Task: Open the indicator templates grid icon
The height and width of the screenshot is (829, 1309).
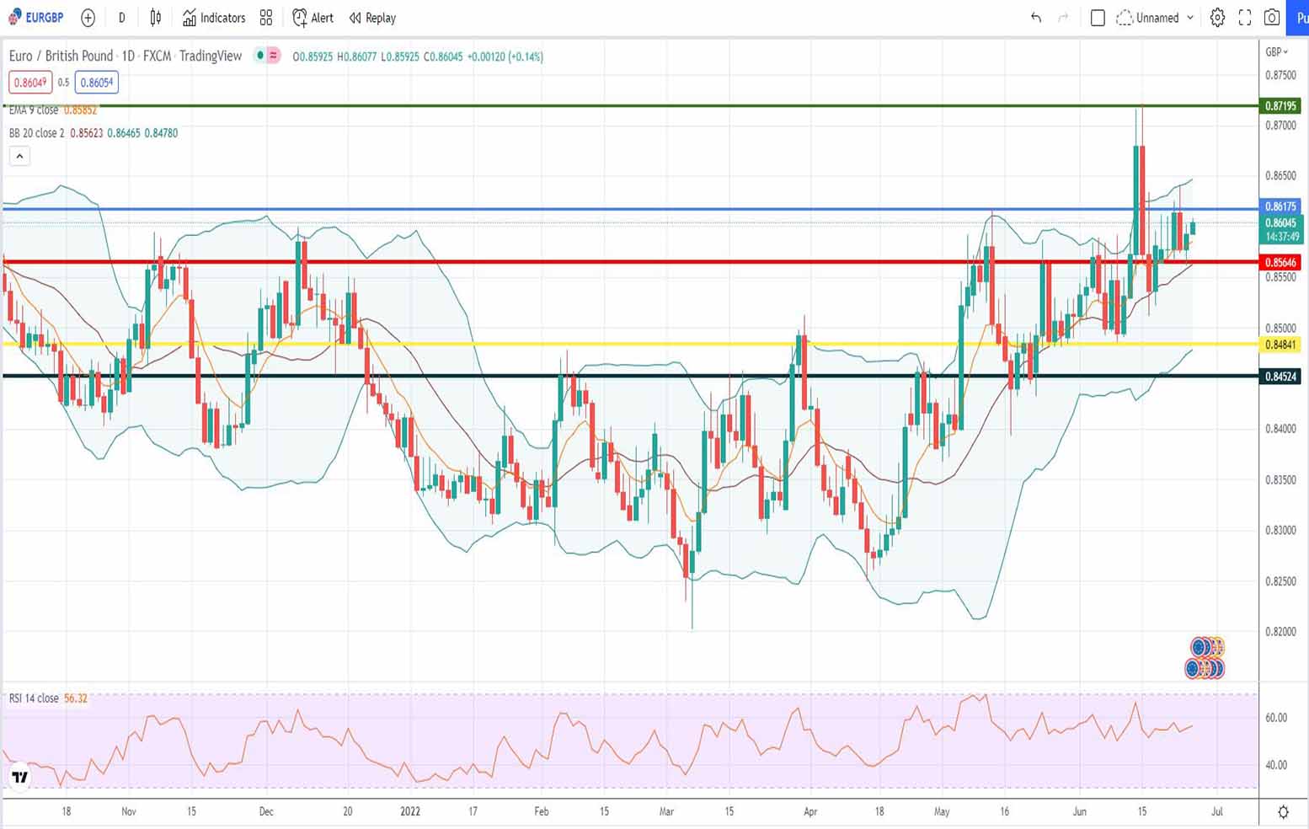Action: tap(266, 18)
